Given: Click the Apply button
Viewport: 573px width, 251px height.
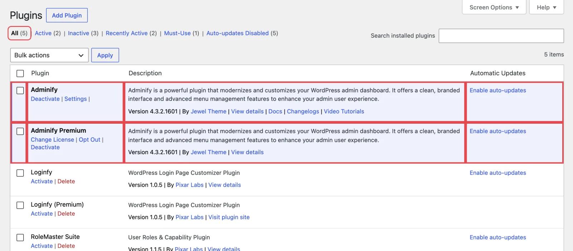Looking at the screenshot, I should [105, 55].
